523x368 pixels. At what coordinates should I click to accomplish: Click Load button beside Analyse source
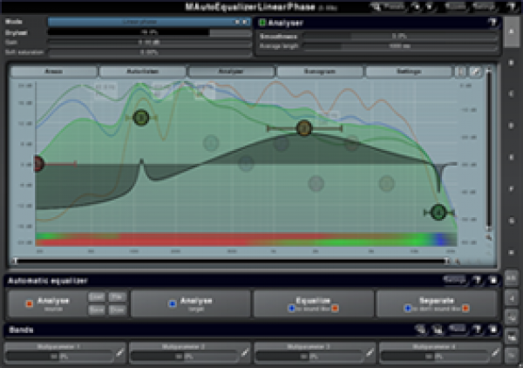coord(97,296)
